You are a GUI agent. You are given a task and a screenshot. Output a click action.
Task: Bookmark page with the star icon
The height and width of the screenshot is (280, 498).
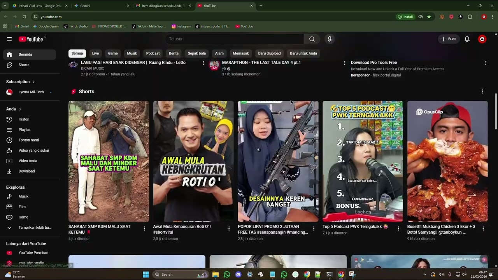(x=429, y=17)
